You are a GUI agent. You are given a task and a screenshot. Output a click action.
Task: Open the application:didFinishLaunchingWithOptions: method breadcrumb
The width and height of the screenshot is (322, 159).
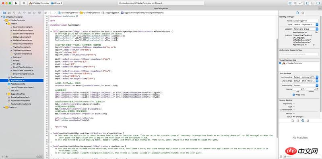pyautogui.click(x=142, y=13)
